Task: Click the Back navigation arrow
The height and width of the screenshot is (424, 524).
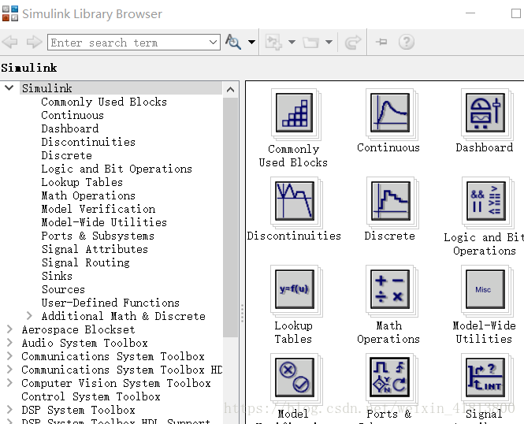Action: (x=10, y=42)
